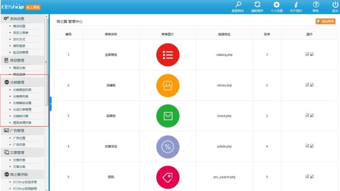Click the 添加菜单 button

tap(325, 21)
